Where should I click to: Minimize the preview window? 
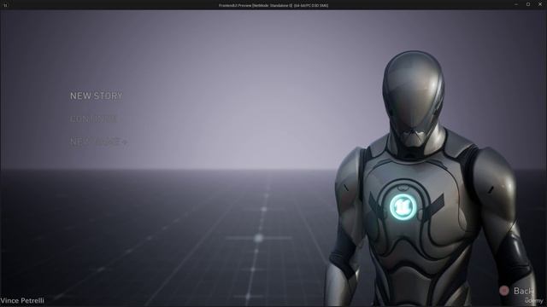516,4
